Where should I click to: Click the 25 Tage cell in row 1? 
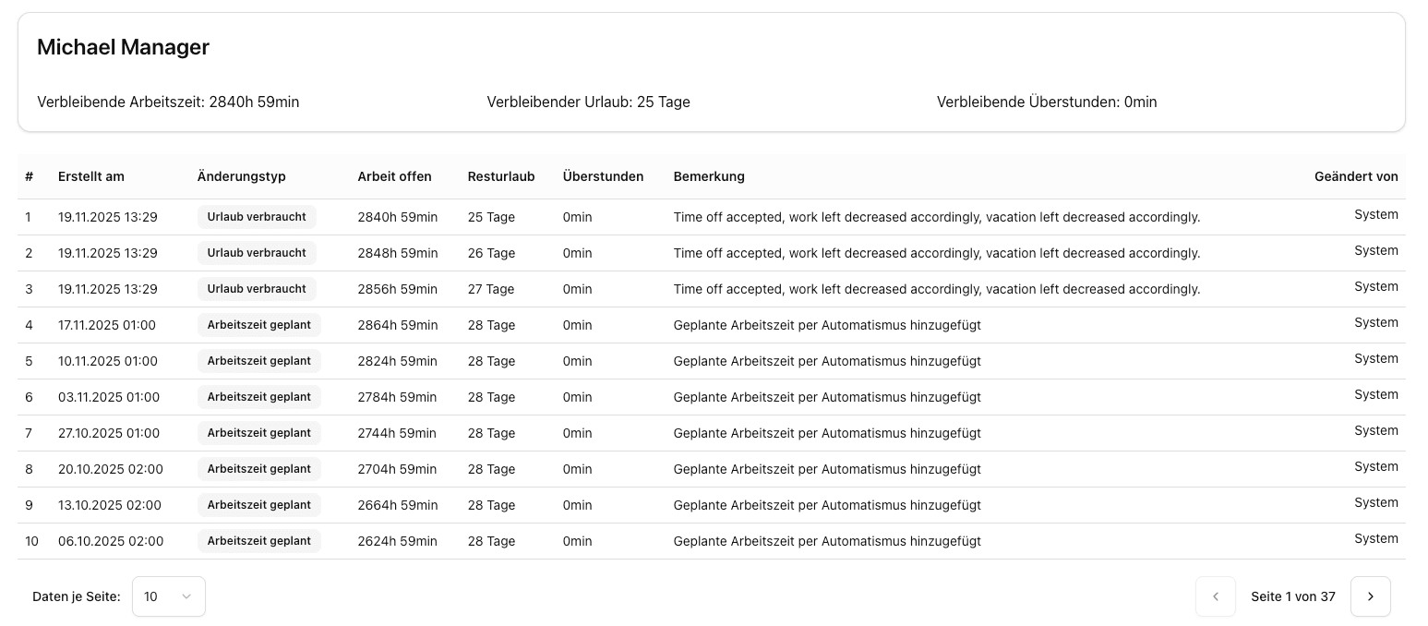tap(491, 217)
